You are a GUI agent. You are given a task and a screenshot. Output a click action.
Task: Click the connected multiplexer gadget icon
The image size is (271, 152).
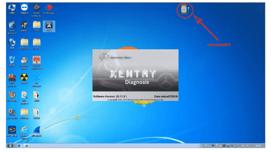tap(185, 9)
